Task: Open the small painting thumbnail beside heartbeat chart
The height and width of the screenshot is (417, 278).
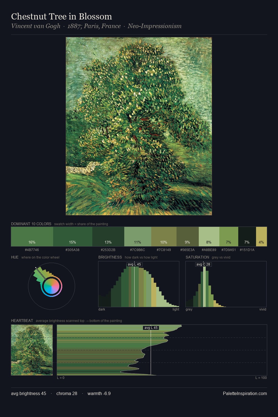Action: coord(32,350)
